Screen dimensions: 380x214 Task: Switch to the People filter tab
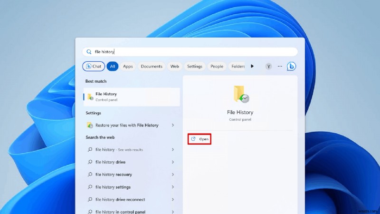217,66
